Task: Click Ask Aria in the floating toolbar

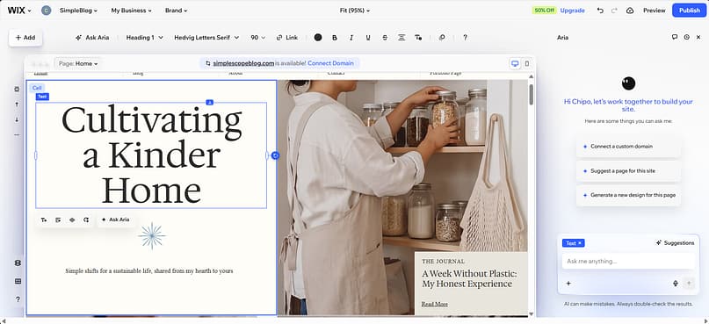Action: [116, 220]
